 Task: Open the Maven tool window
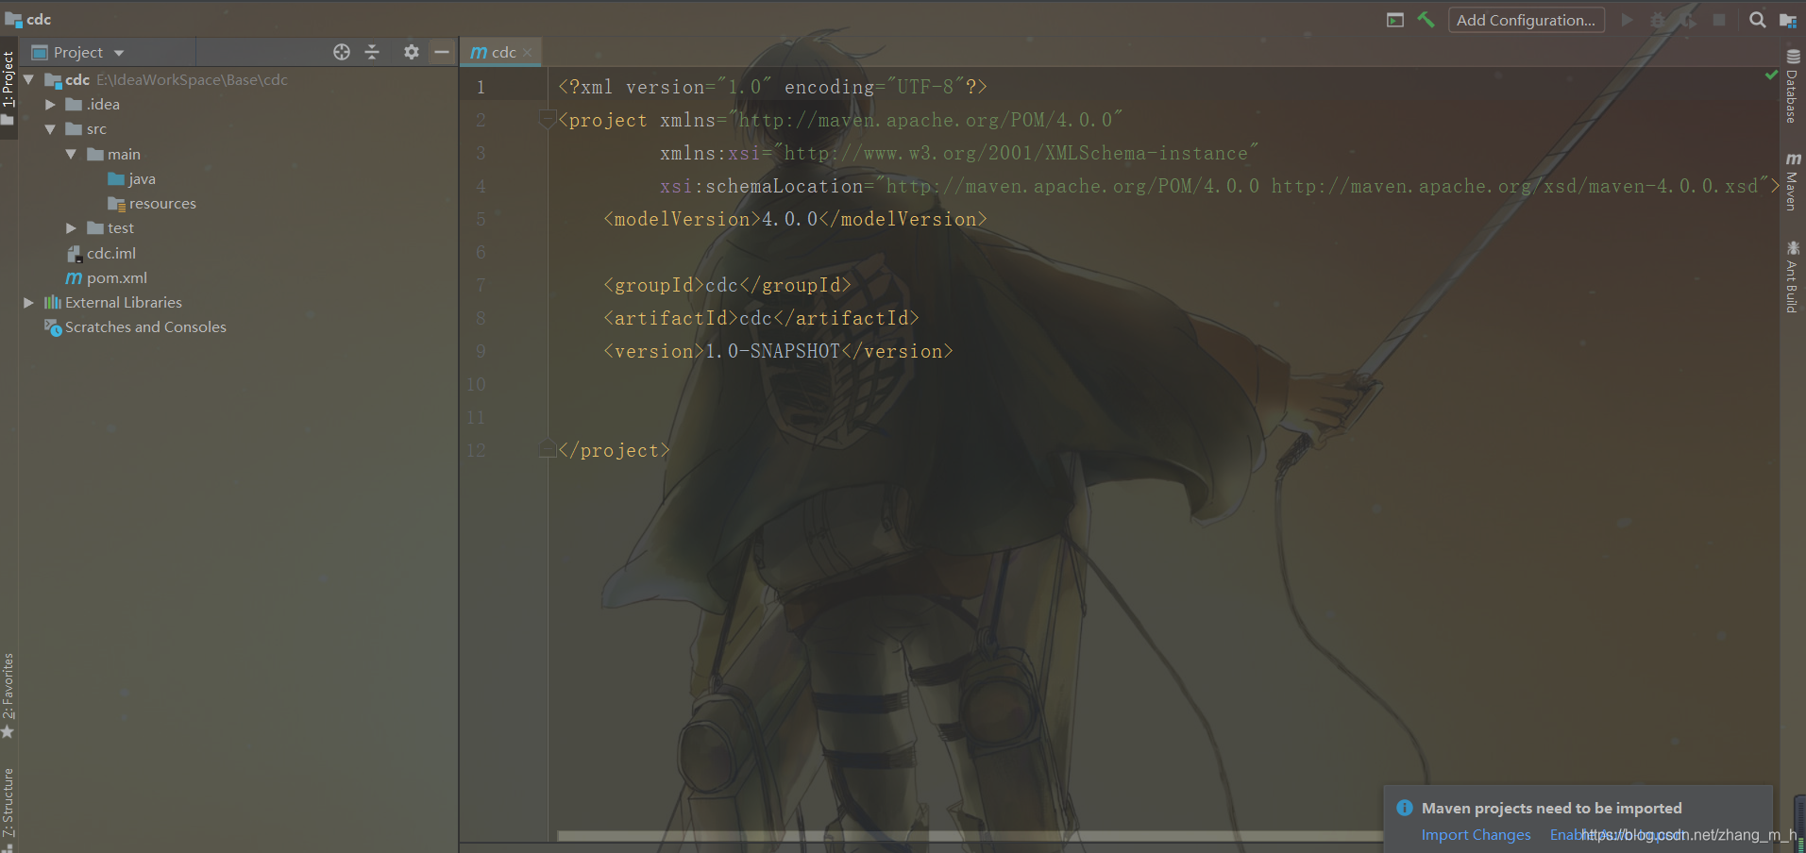[x=1792, y=181]
